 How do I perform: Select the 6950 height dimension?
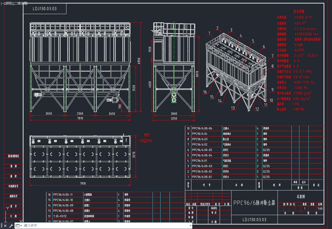pyautogui.click(x=139, y=61)
